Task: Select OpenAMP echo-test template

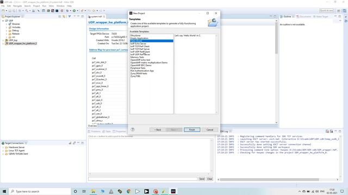Action: pos(152,60)
